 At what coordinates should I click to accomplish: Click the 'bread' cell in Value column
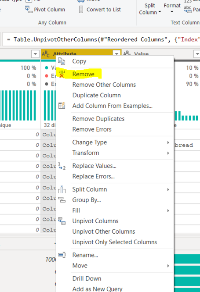[x=184, y=145]
